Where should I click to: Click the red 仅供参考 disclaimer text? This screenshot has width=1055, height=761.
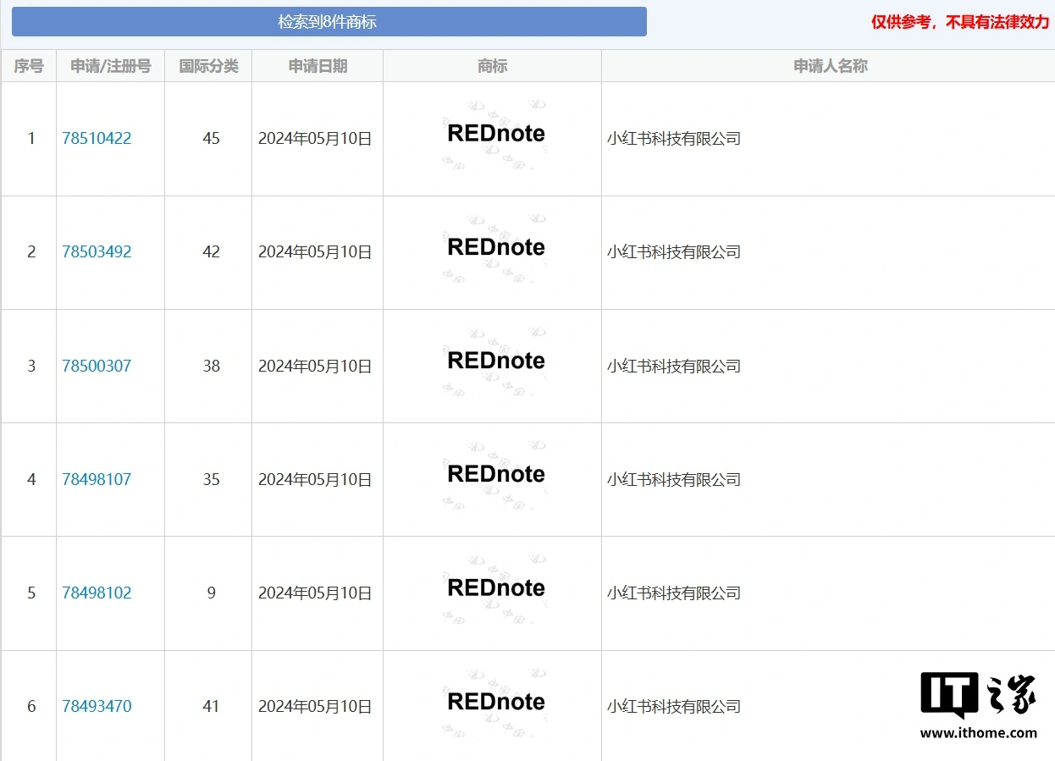[960, 22]
